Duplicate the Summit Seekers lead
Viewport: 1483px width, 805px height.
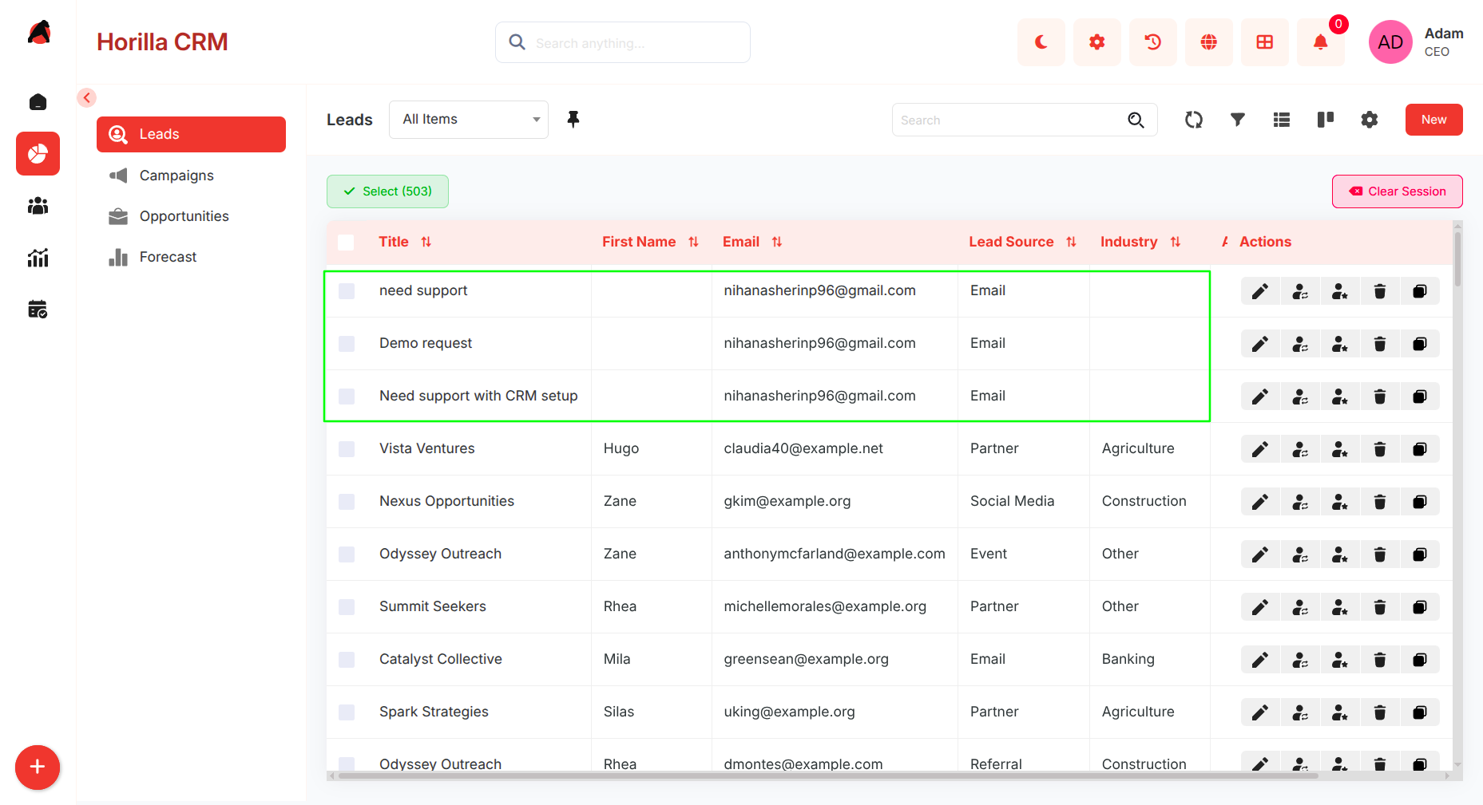(x=1420, y=607)
